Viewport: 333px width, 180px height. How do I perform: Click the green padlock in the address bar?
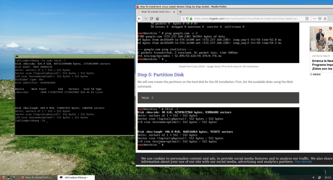[x=191, y=19]
